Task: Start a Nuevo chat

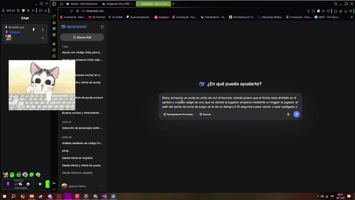Action: click(x=82, y=37)
